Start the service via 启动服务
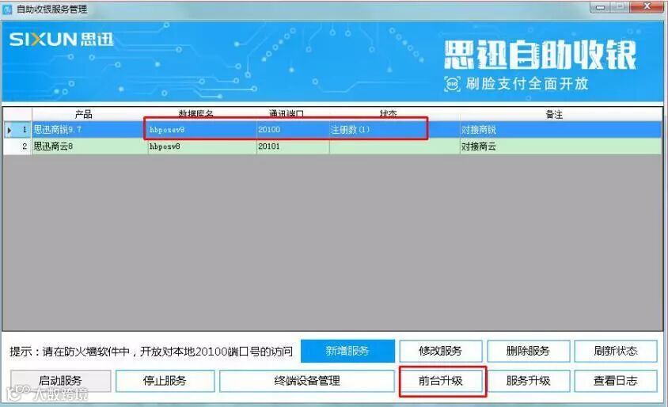This screenshot has height=407, width=668. tap(60, 380)
